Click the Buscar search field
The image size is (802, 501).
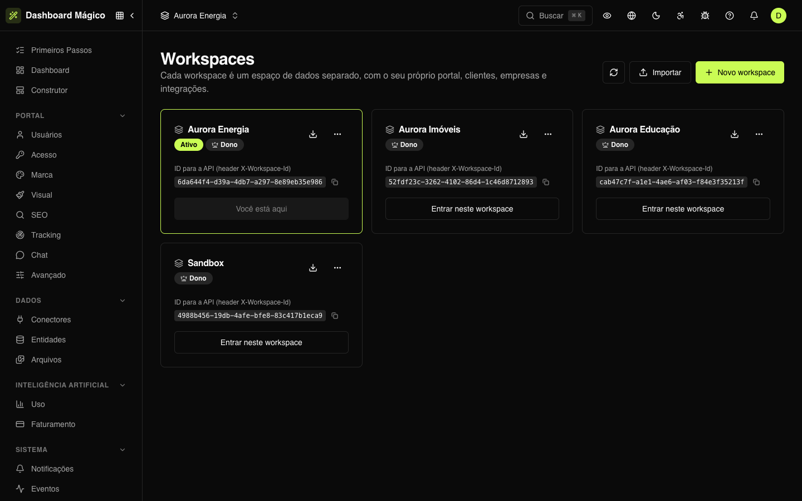tap(555, 16)
